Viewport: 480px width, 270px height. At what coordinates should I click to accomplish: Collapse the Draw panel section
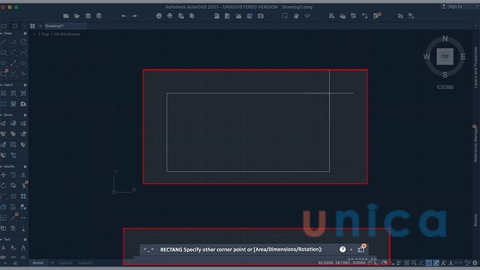[x=2, y=34]
